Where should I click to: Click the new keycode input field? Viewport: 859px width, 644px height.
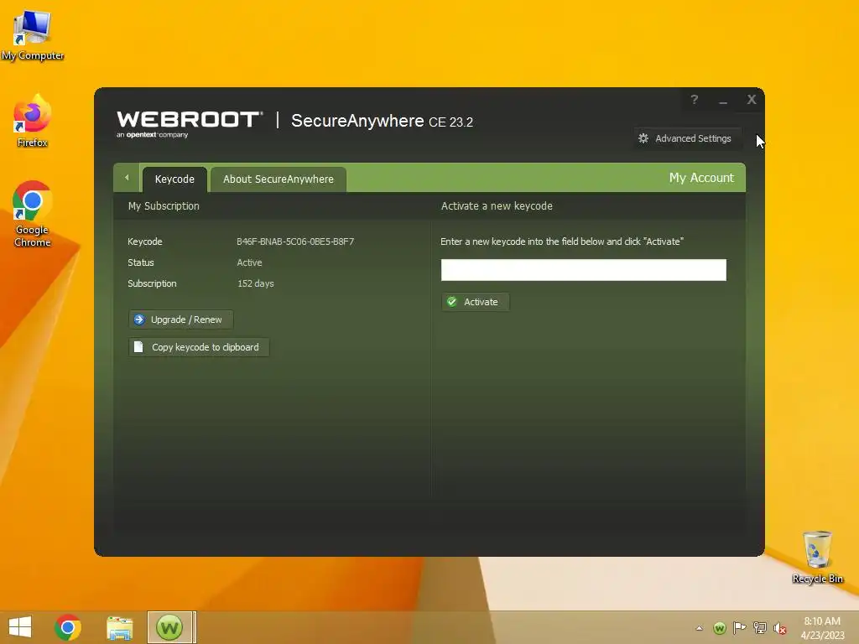tap(584, 270)
